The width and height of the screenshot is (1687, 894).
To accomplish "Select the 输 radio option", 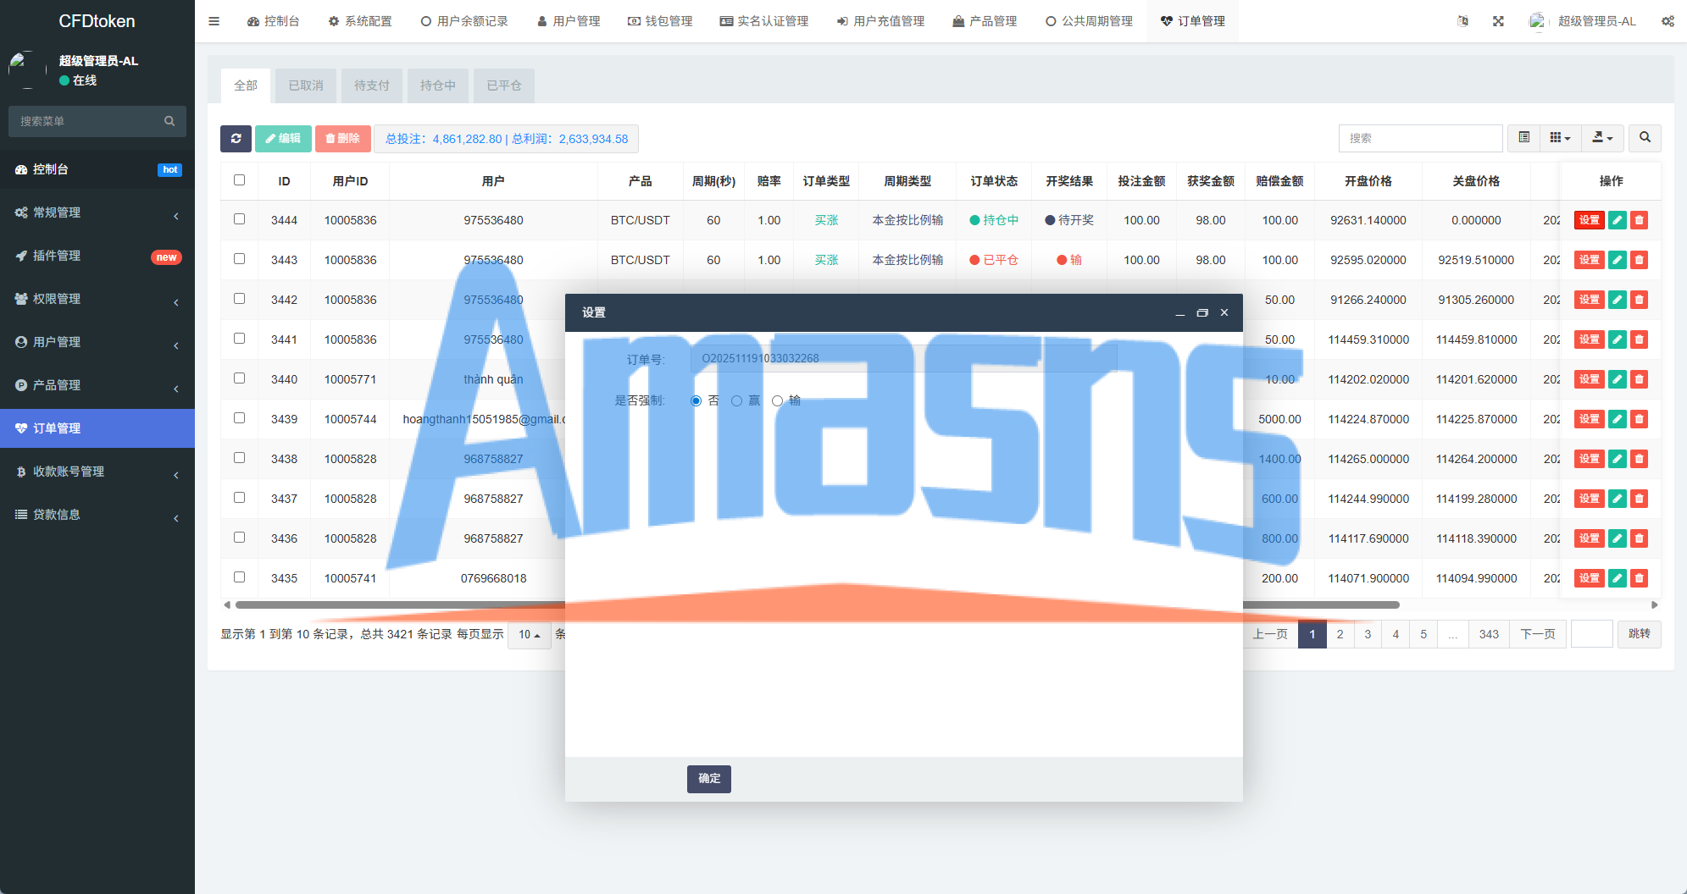I will [x=778, y=401].
